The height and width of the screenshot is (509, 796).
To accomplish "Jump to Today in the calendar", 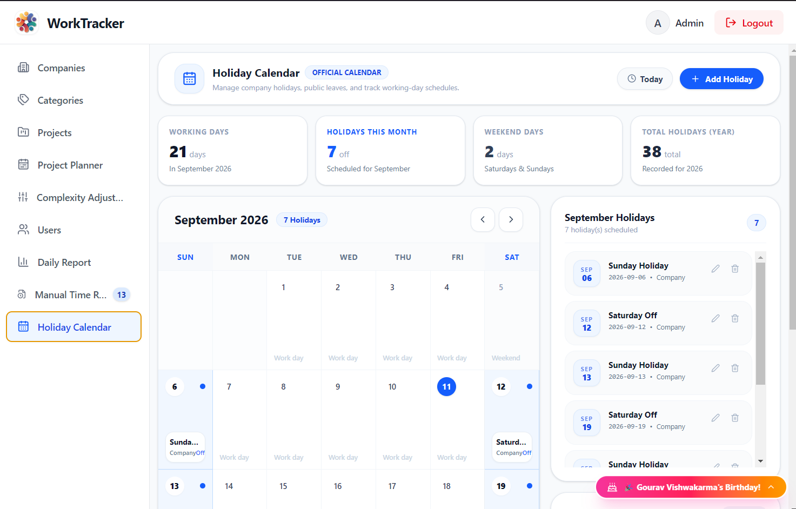I will point(645,79).
